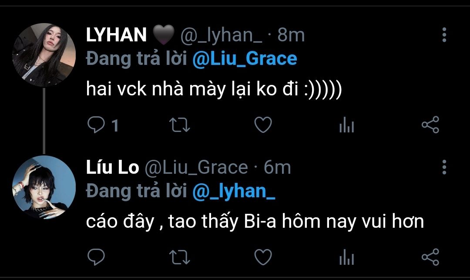Viewport: 470px width, 280px height.
Task: View analytics for LYHAN's tweet
Action: (346, 126)
